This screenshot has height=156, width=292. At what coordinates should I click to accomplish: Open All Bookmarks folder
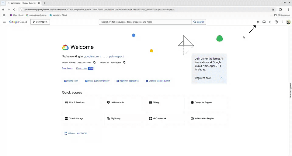[x=282, y=15]
